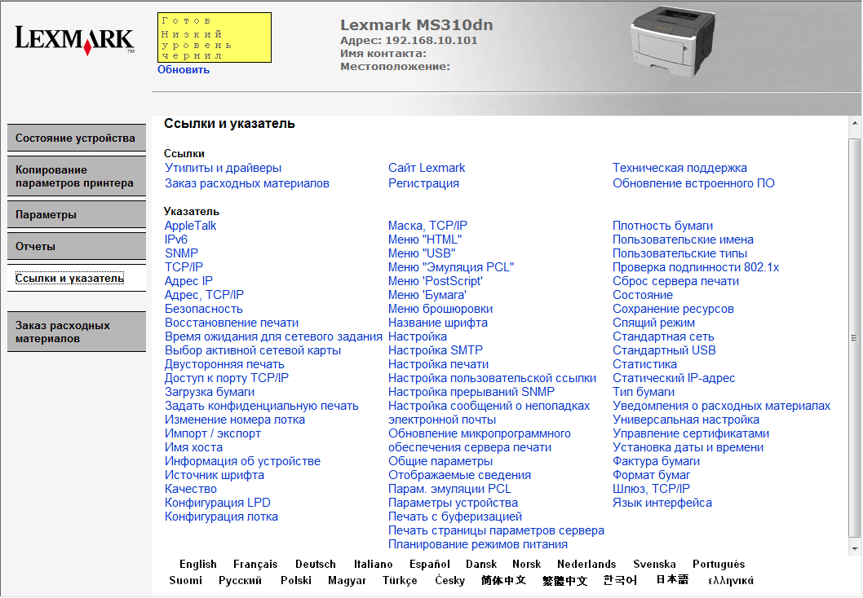
Task: Open the Параметры menu item
Action: click(x=77, y=215)
